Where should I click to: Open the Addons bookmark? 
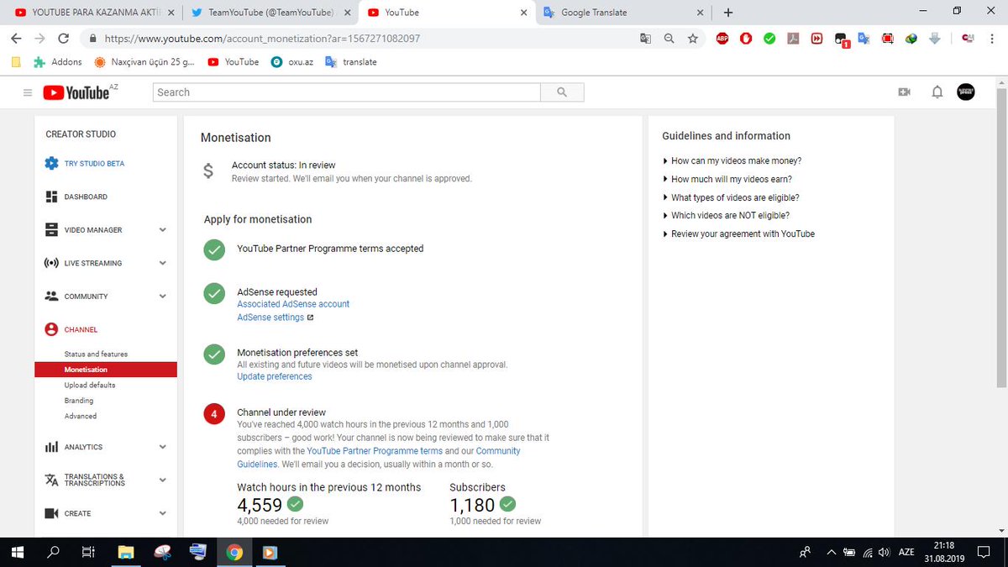(57, 62)
